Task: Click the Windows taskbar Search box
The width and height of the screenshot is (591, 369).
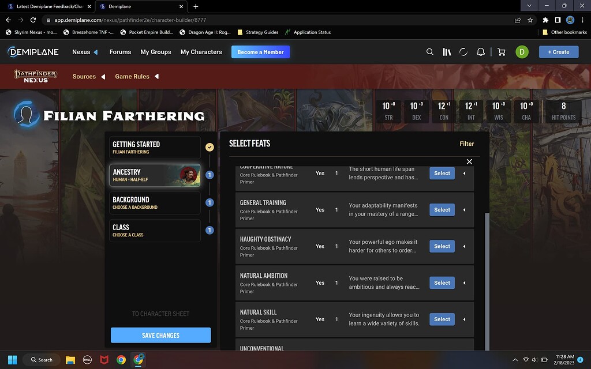Action: (42, 360)
